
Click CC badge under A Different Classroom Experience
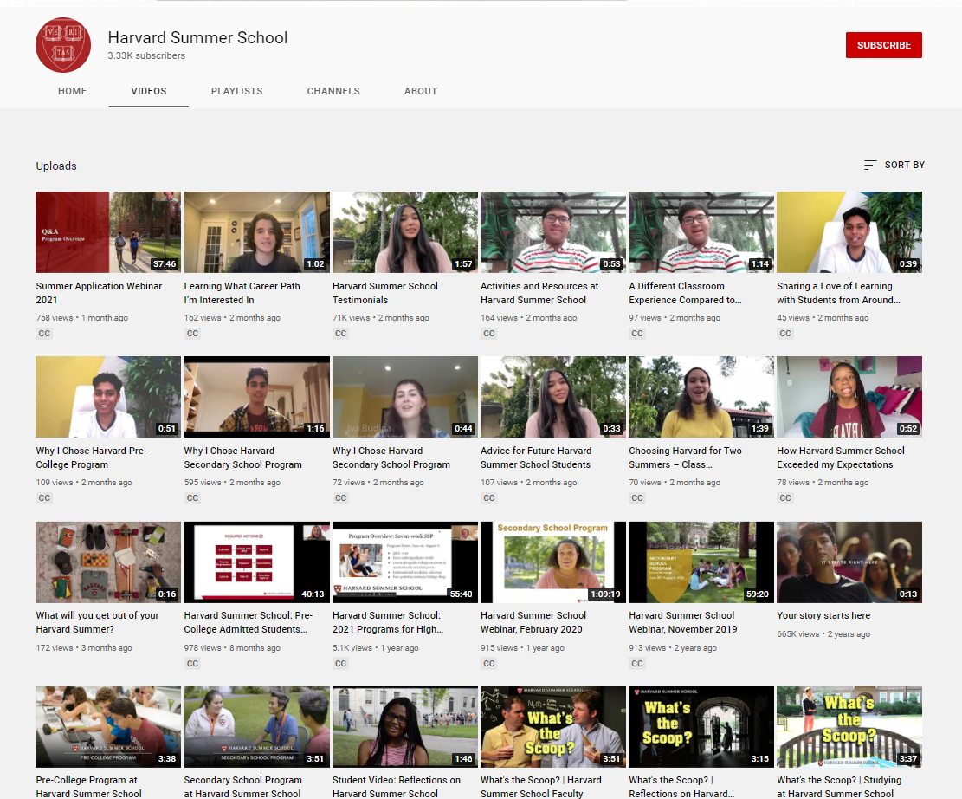(x=637, y=334)
